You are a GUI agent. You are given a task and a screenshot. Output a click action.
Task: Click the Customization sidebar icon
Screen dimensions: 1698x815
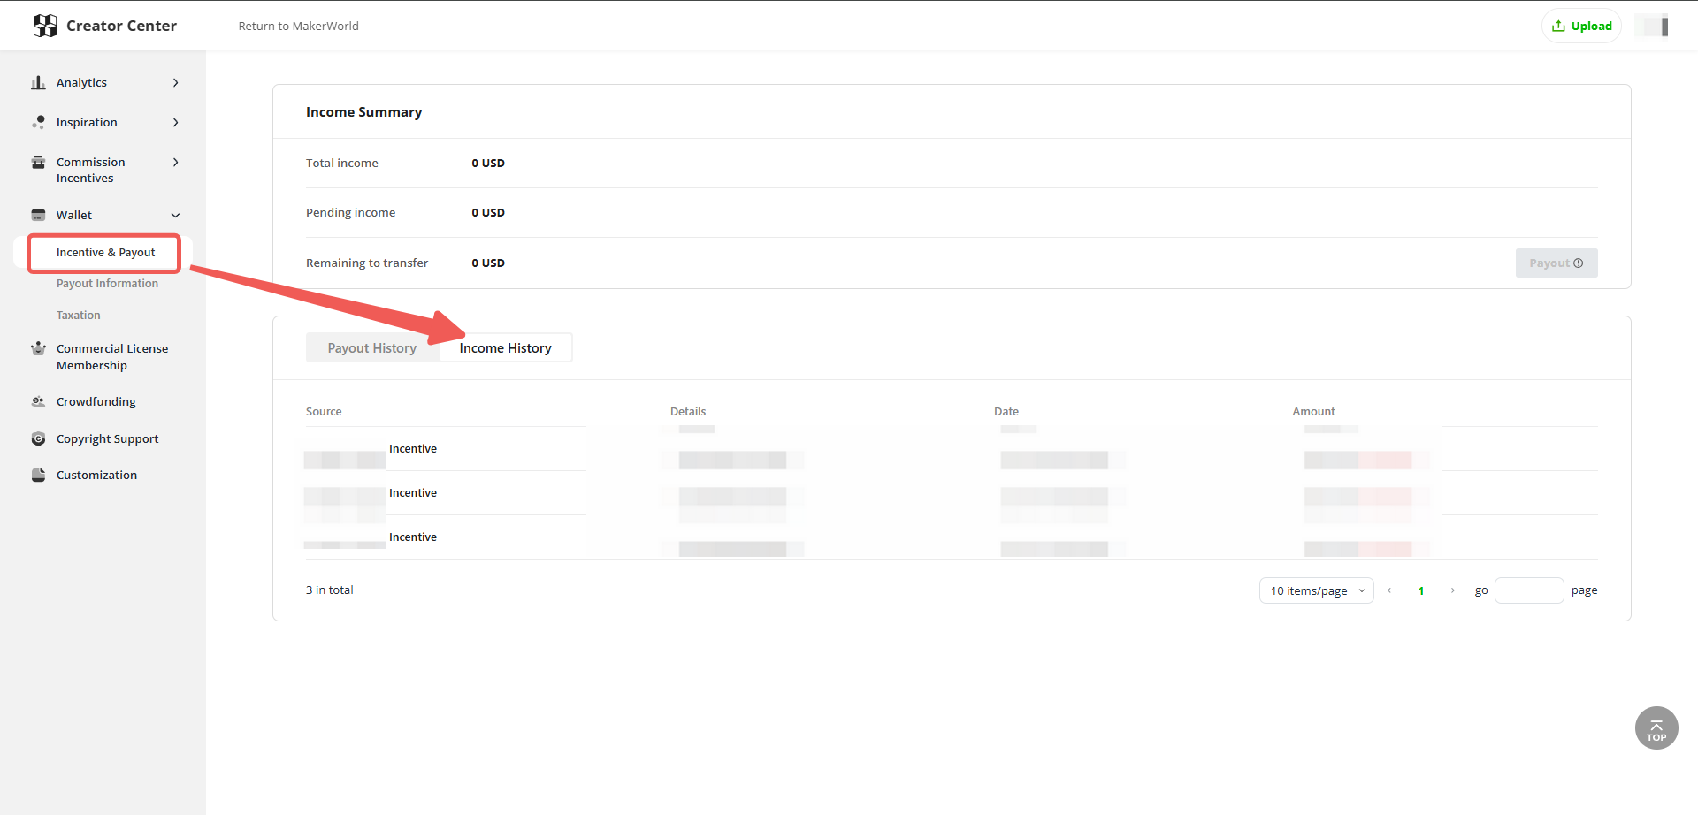(x=38, y=475)
